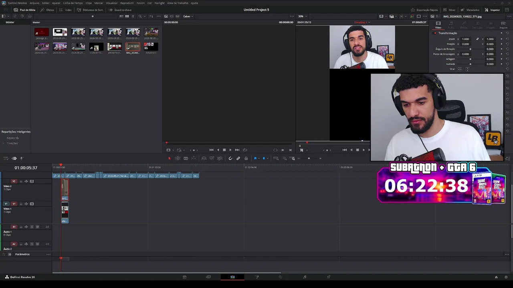
Task: Open the Fairlight menu
Action: pyautogui.click(x=160, y=3)
